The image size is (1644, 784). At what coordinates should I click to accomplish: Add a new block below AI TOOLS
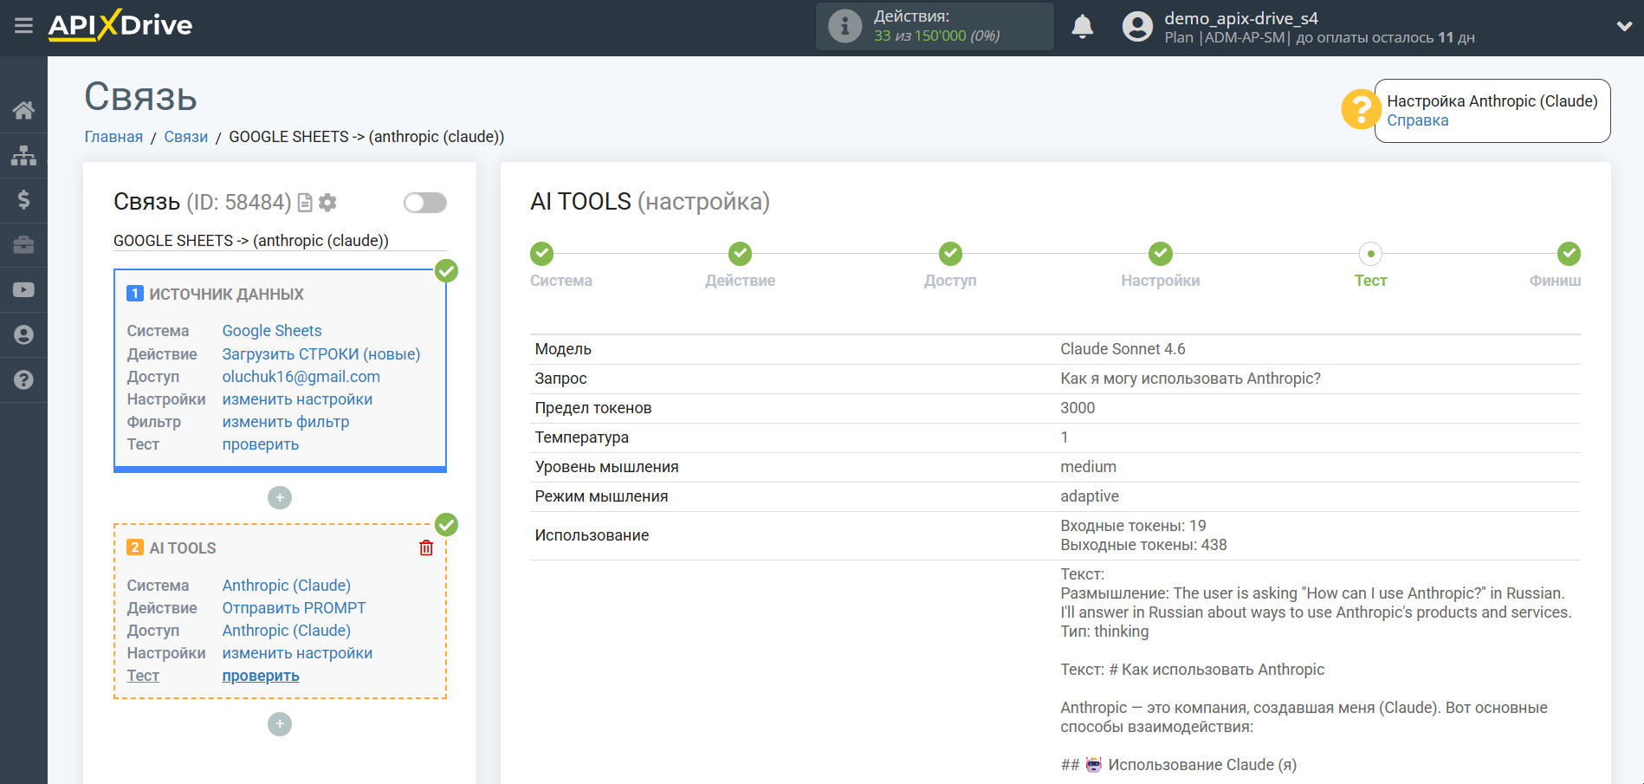pyautogui.click(x=280, y=724)
